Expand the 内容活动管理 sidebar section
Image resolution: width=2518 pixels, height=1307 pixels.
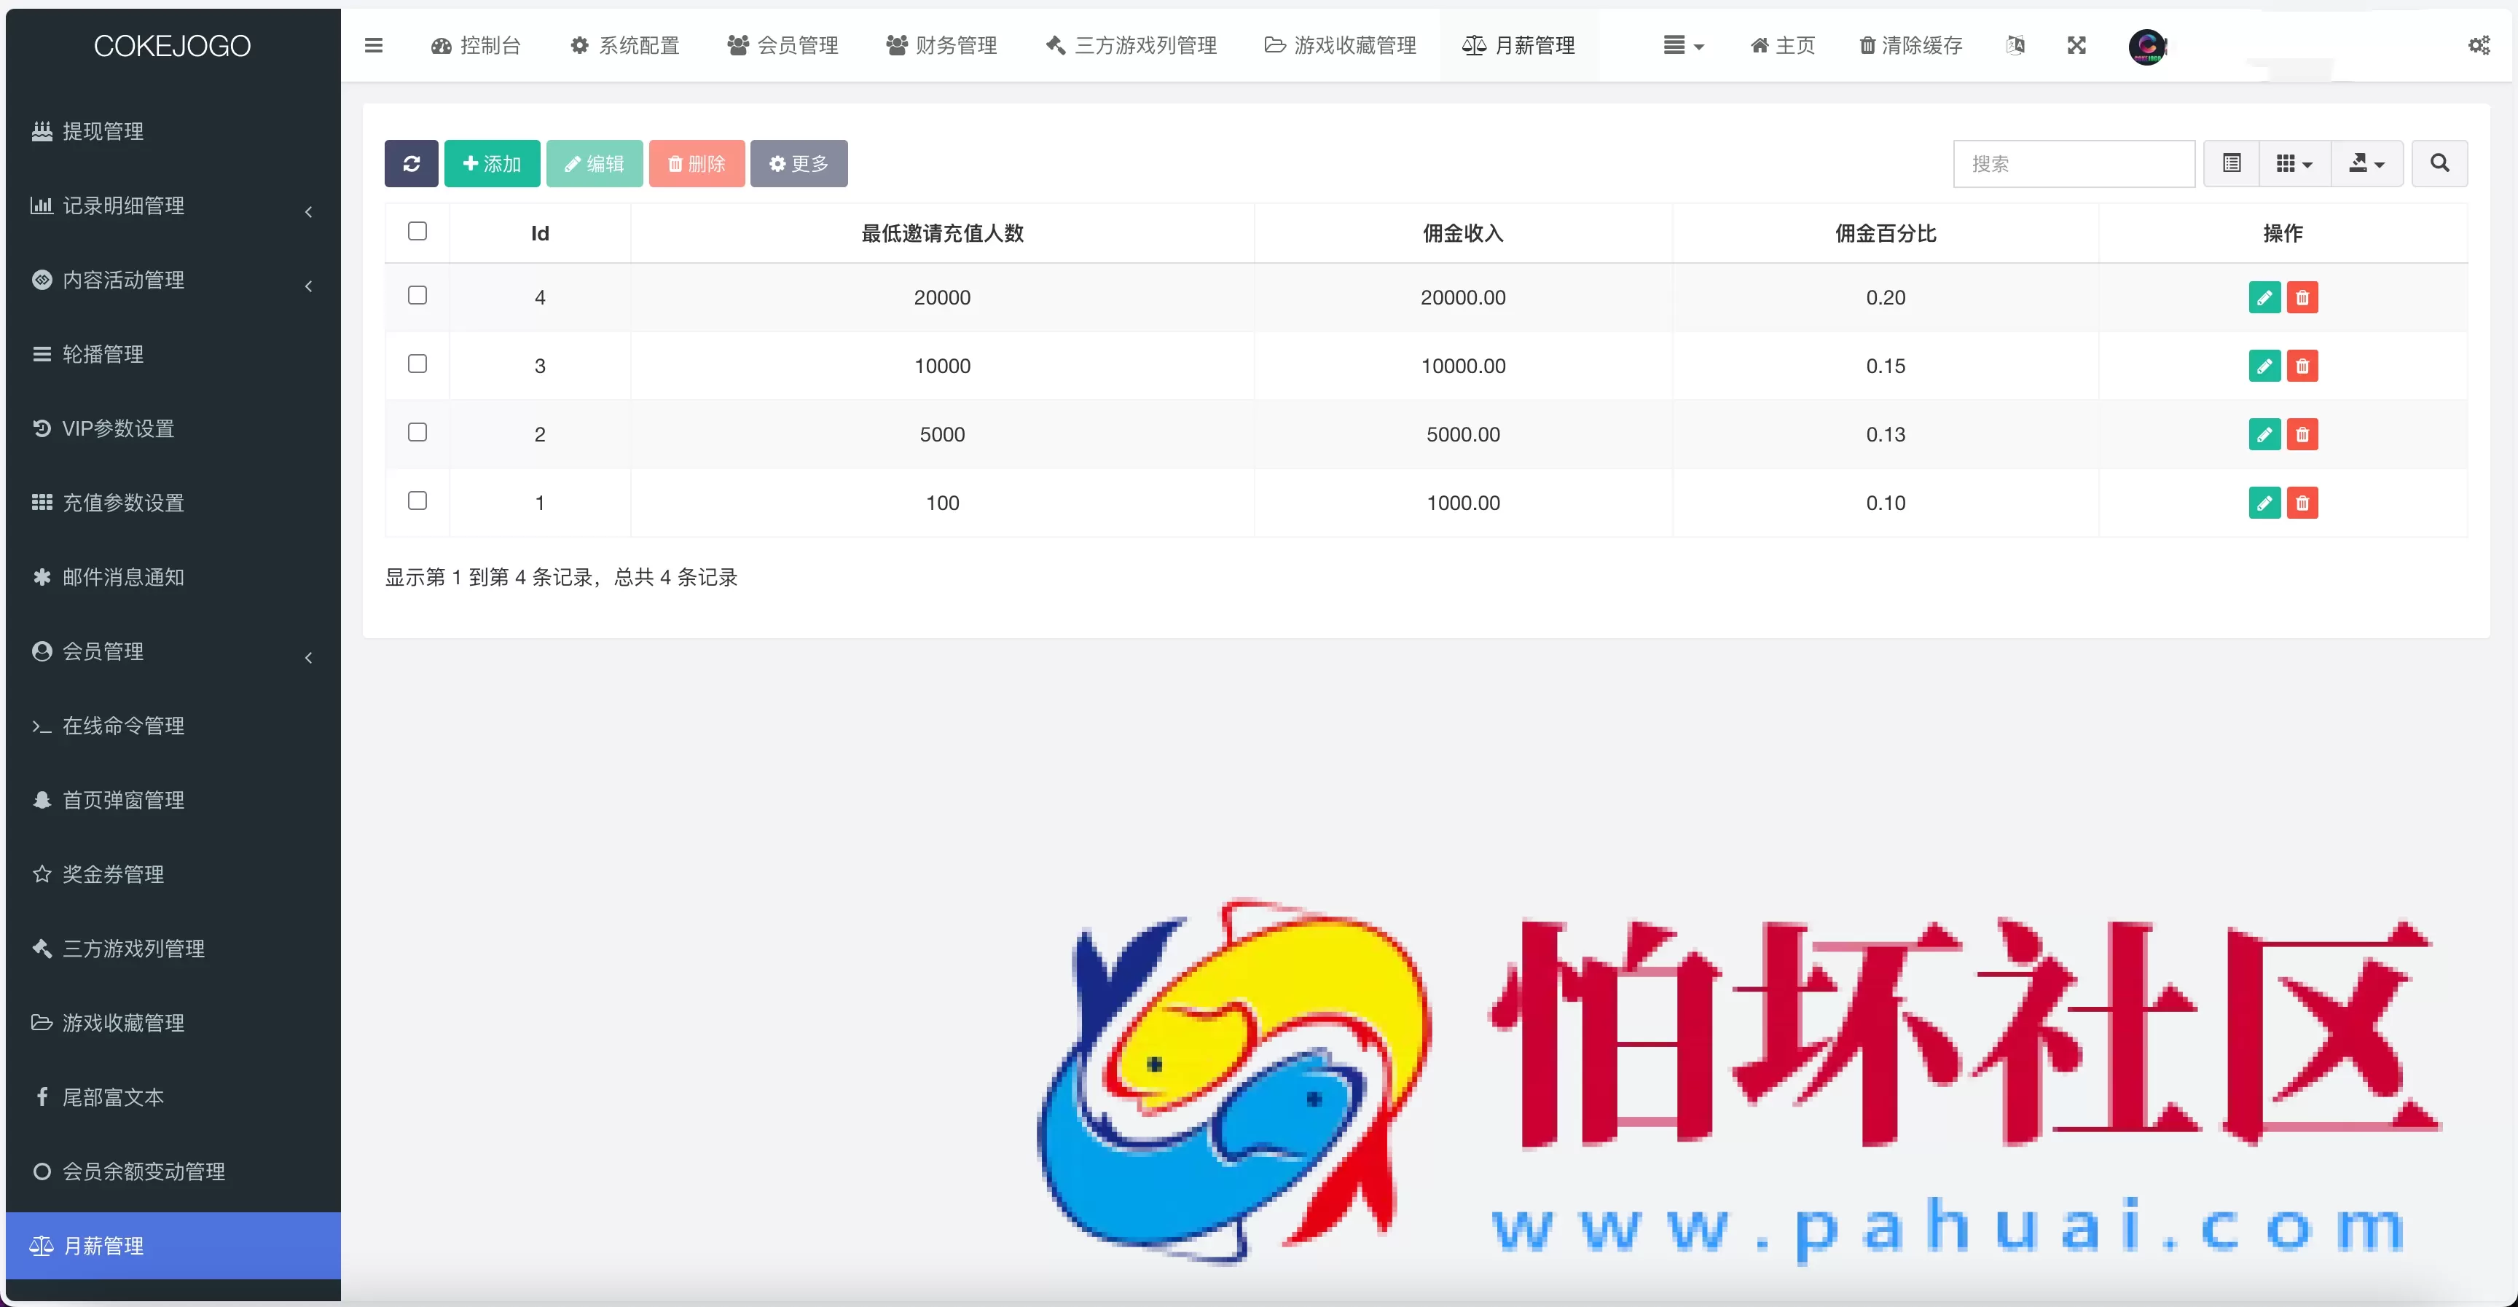pyautogui.click(x=308, y=286)
